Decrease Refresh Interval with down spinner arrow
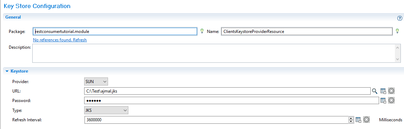Screen dimensions: 404x129 click(351, 122)
